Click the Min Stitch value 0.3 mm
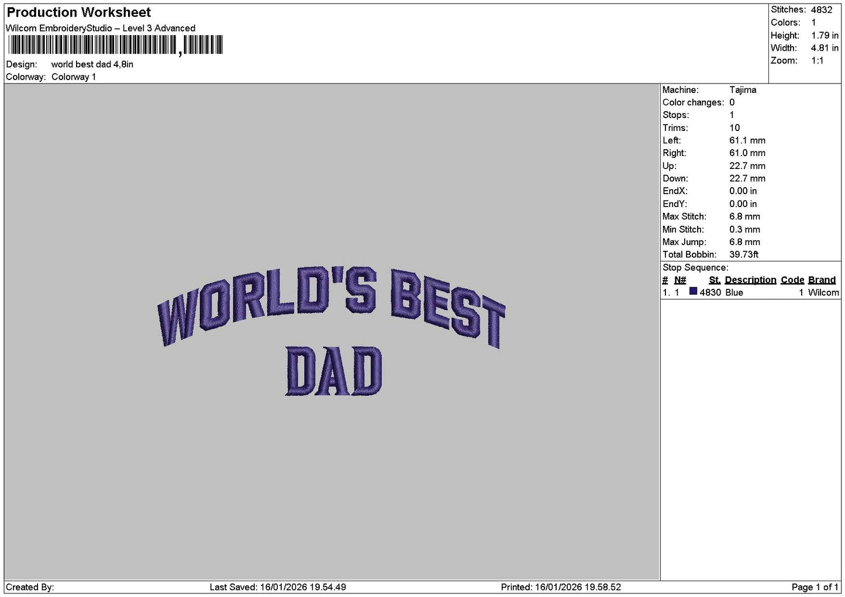845x597 pixels. (x=745, y=229)
